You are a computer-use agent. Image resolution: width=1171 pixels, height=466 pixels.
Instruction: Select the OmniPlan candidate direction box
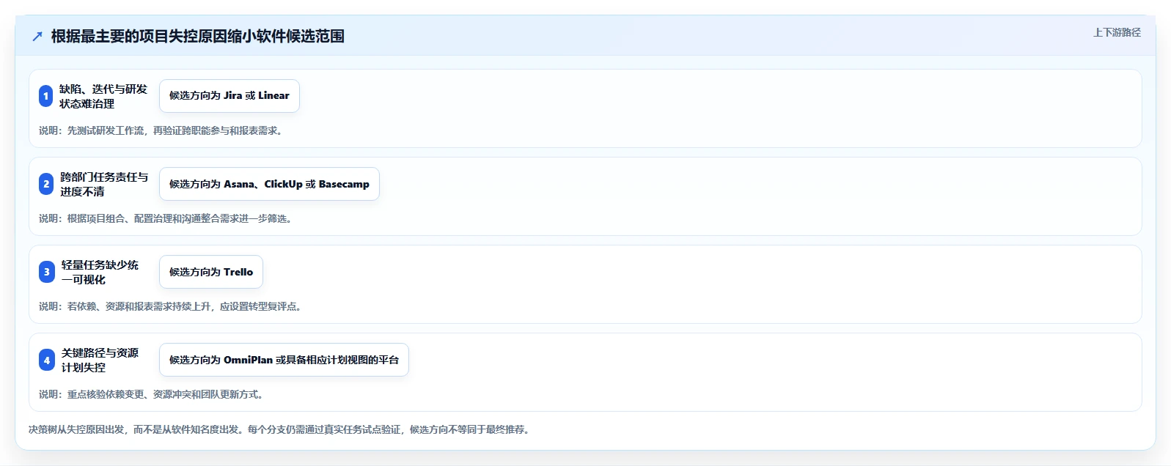click(284, 360)
